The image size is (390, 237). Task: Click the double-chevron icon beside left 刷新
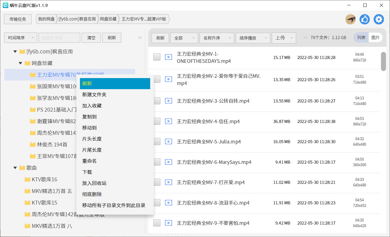point(140,38)
